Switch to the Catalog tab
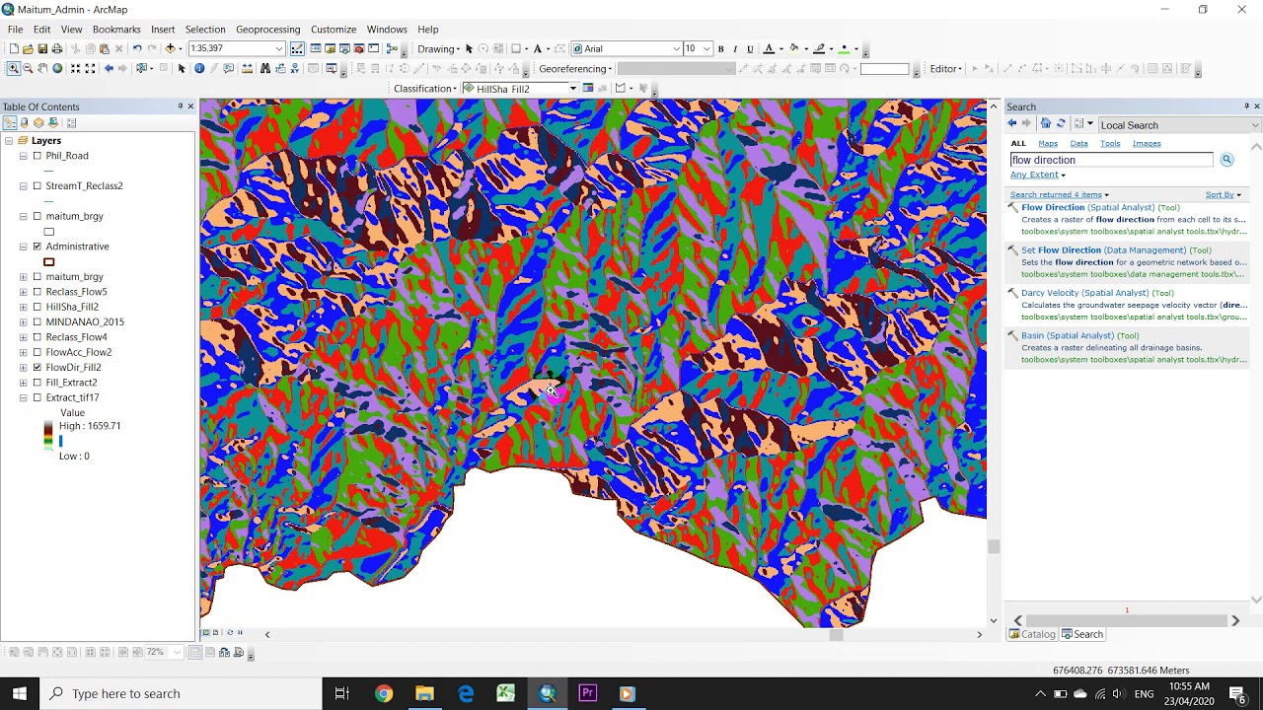Image resolution: width=1263 pixels, height=710 pixels. point(1032,634)
